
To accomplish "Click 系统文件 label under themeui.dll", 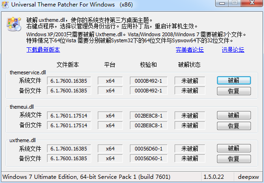I will tap(30, 115).
